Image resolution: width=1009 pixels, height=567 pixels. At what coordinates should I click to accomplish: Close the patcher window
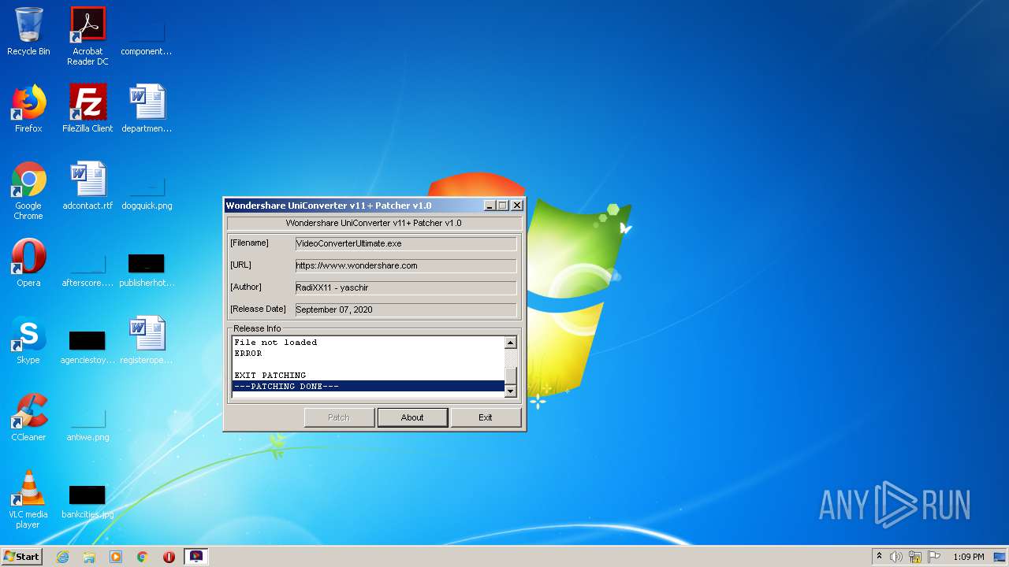click(517, 206)
